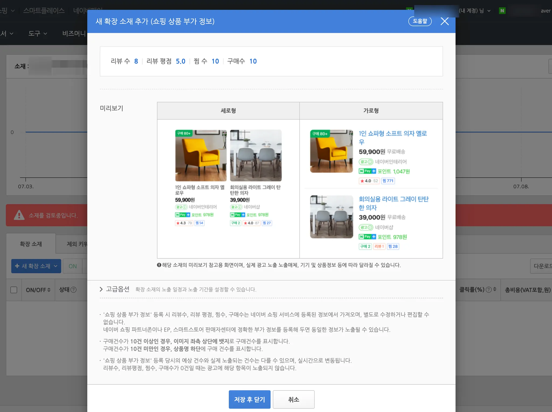Click the 취소 cancel button
Image resolution: width=552 pixels, height=412 pixels.
pos(294,399)
